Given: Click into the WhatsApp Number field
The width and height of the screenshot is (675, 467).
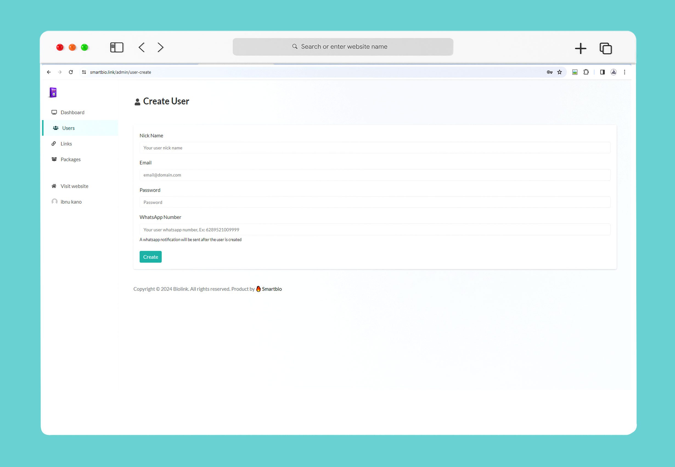Looking at the screenshot, I should point(375,230).
